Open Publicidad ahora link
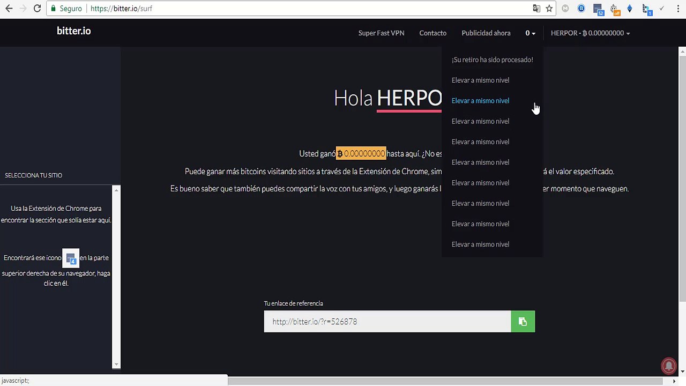This screenshot has width=686, height=386. click(x=486, y=33)
